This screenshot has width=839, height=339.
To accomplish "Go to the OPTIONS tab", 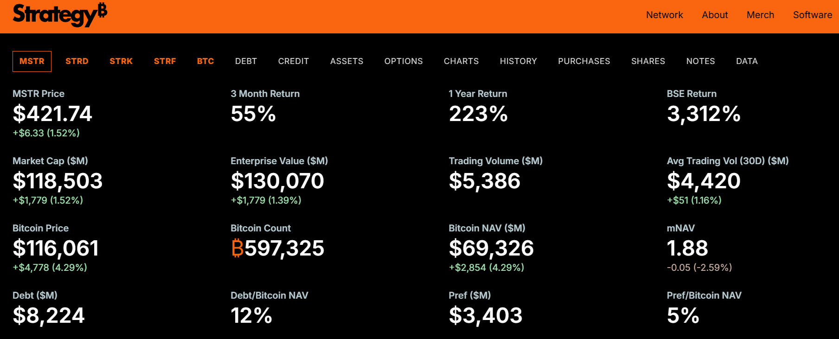I will tap(403, 61).
